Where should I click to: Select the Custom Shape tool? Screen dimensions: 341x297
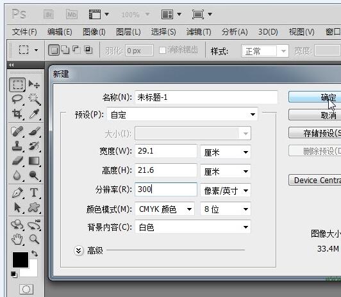[x=34, y=207]
